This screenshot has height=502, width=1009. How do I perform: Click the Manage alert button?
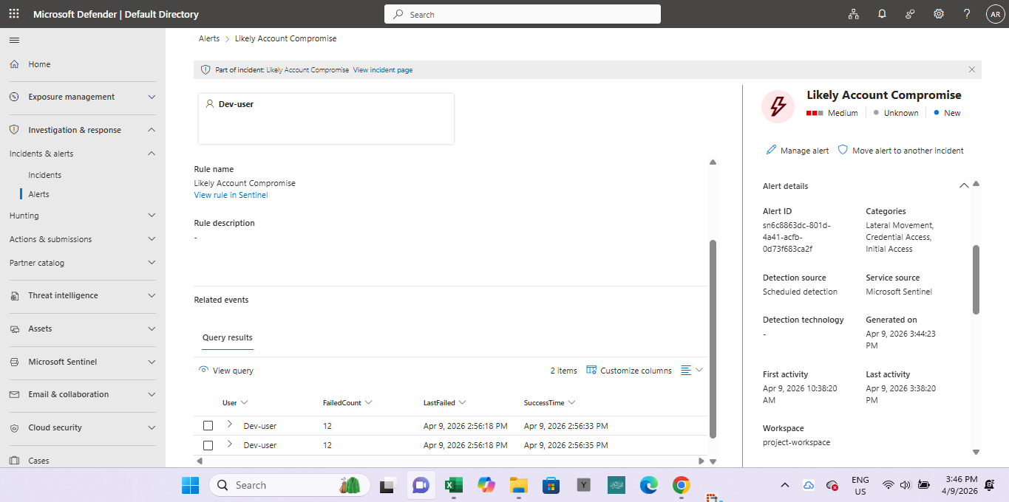click(798, 150)
